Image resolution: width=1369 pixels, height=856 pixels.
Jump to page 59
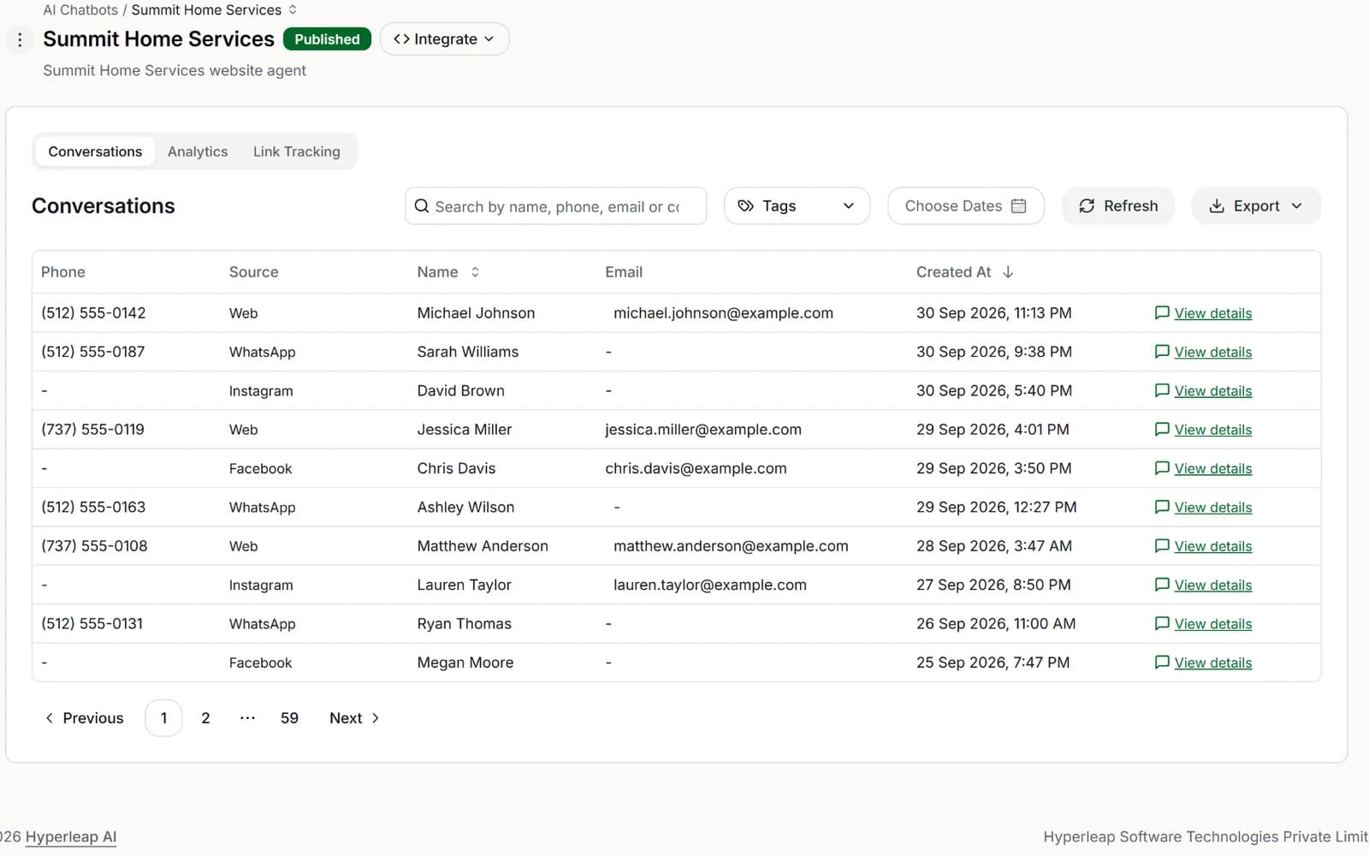click(x=289, y=718)
